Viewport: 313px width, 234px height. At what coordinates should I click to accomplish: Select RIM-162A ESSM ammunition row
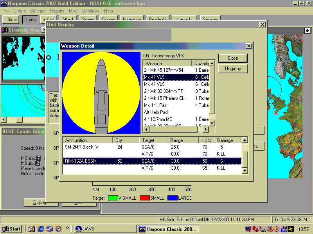coord(152,161)
